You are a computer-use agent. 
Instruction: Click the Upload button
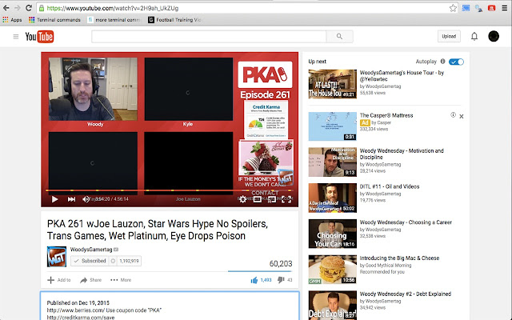coord(449,36)
